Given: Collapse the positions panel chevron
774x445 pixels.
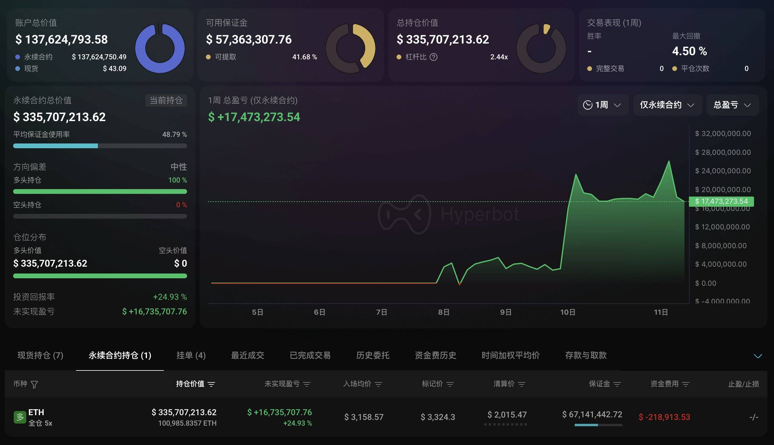Looking at the screenshot, I should (758, 356).
